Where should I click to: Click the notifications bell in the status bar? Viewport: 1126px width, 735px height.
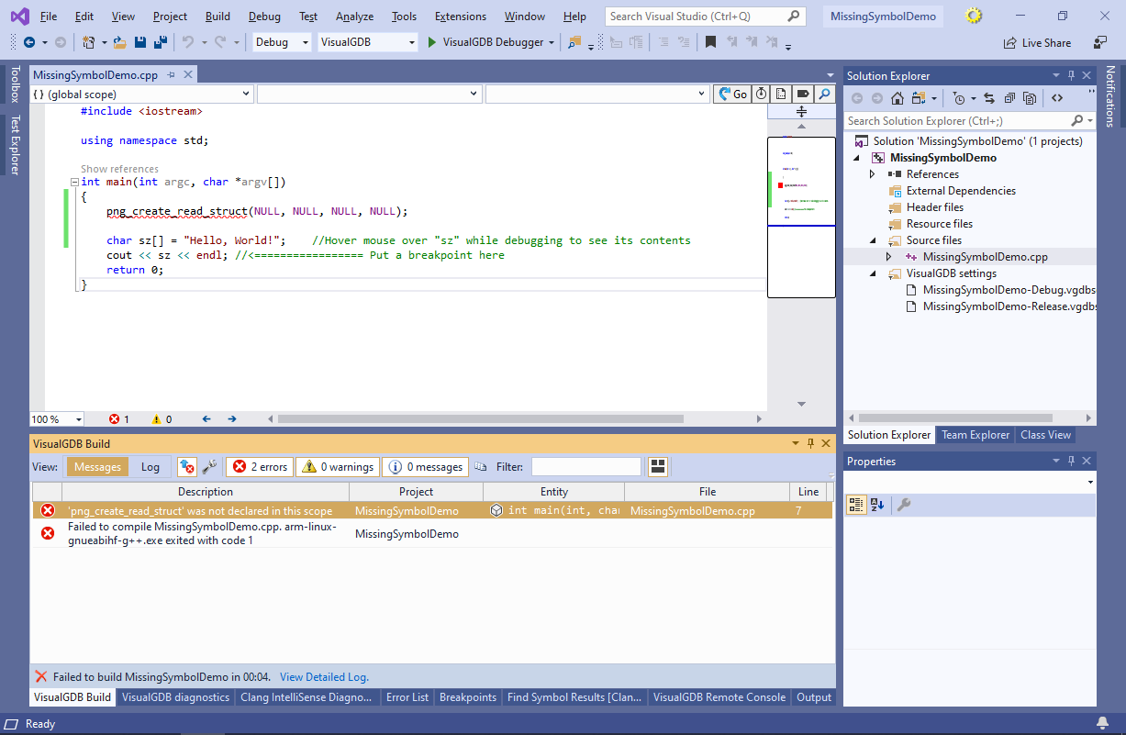tap(1102, 723)
